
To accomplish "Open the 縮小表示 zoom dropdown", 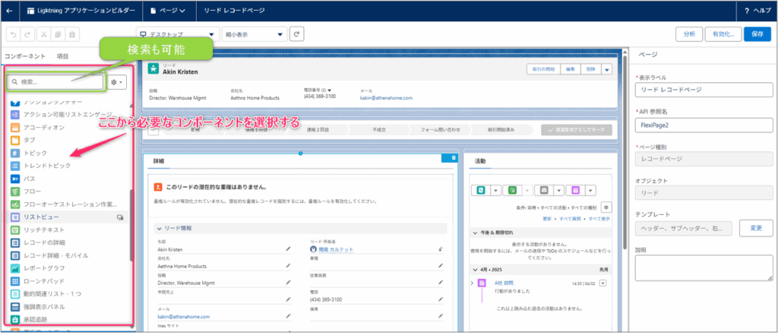I will 255,34.
